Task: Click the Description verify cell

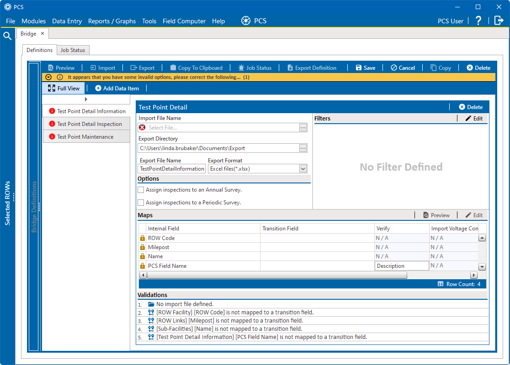Action: [x=402, y=266]
